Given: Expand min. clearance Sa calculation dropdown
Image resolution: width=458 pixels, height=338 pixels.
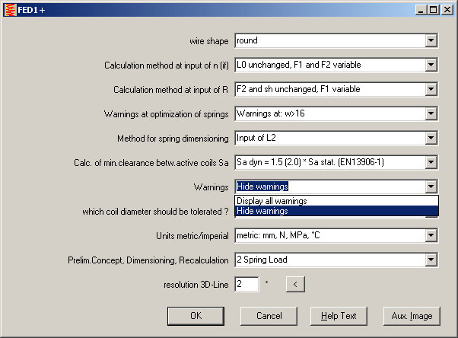Looking at the screenshot, I should 431,162.
